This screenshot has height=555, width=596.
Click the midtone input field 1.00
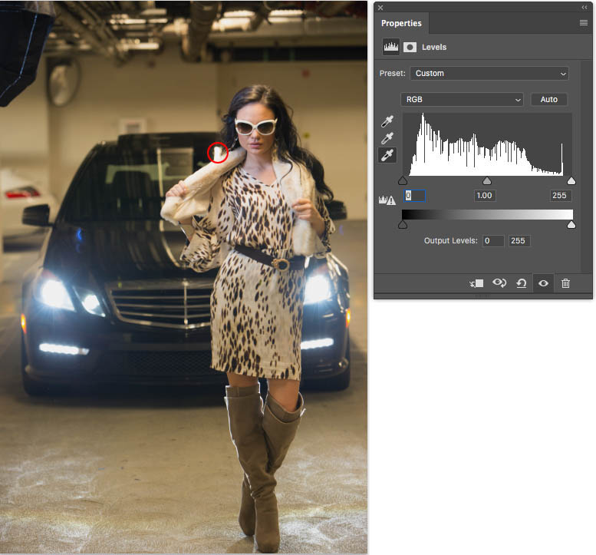485,196
